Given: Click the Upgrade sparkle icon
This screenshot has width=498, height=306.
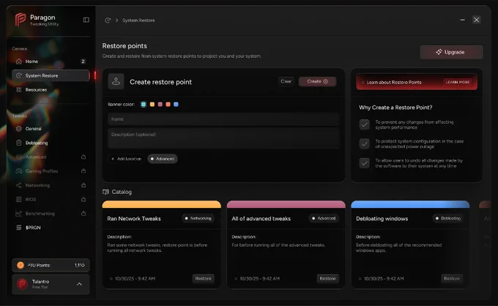Looking at the screenshot, I should (439, 52).
